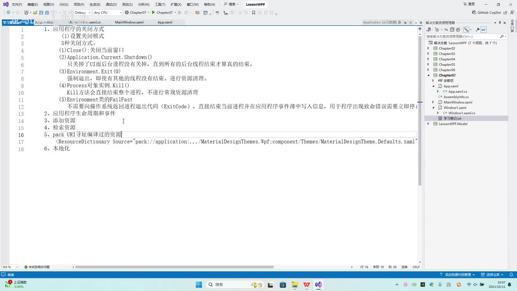The image size is (517, 291).
Task: Switch to App.xaml tab
Action: [x=165, y=23]
